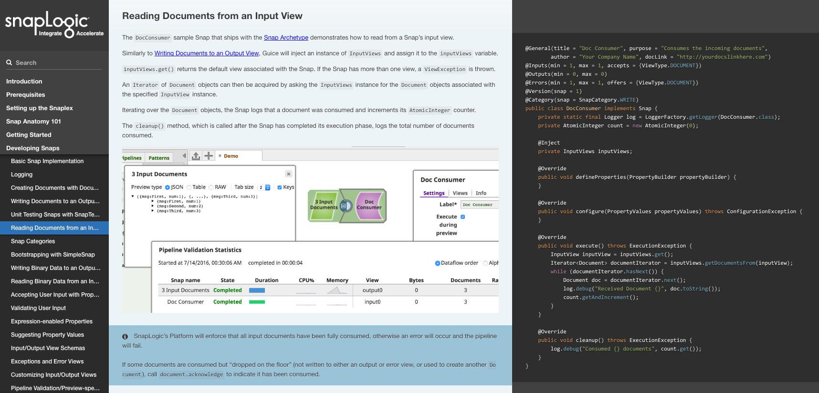Image resolution: width=819 pixels, height=393 pixels.
Task: Go to Writing Documents to an Outpu... page
Action: 54,201
